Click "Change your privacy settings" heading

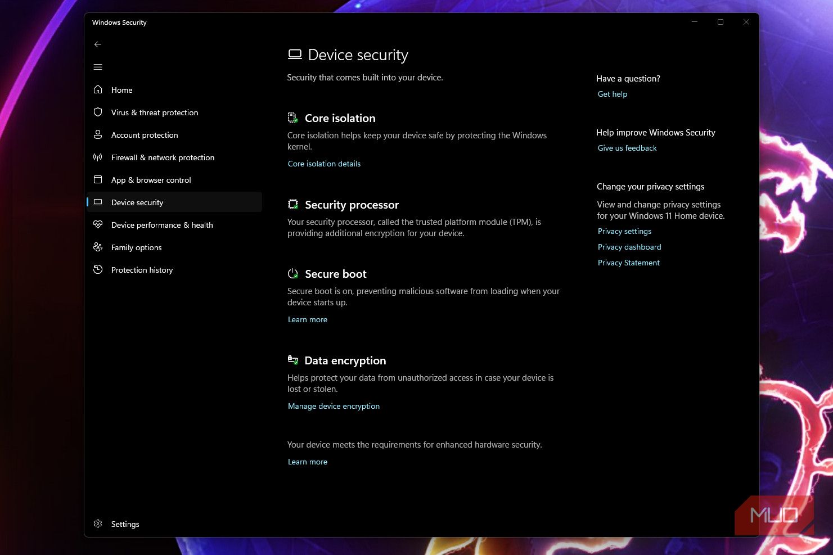pos(651,187)
